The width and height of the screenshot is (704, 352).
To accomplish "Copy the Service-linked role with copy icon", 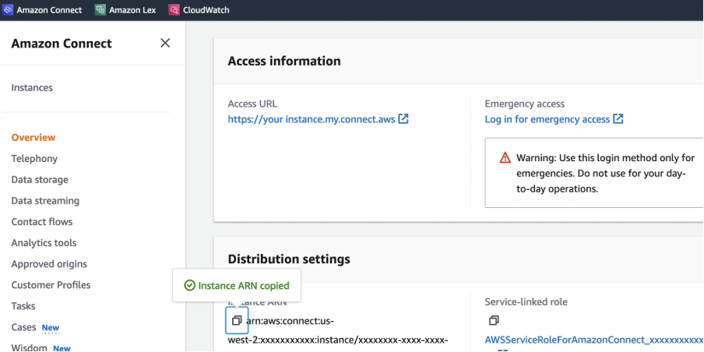I will tap(493, 320).
